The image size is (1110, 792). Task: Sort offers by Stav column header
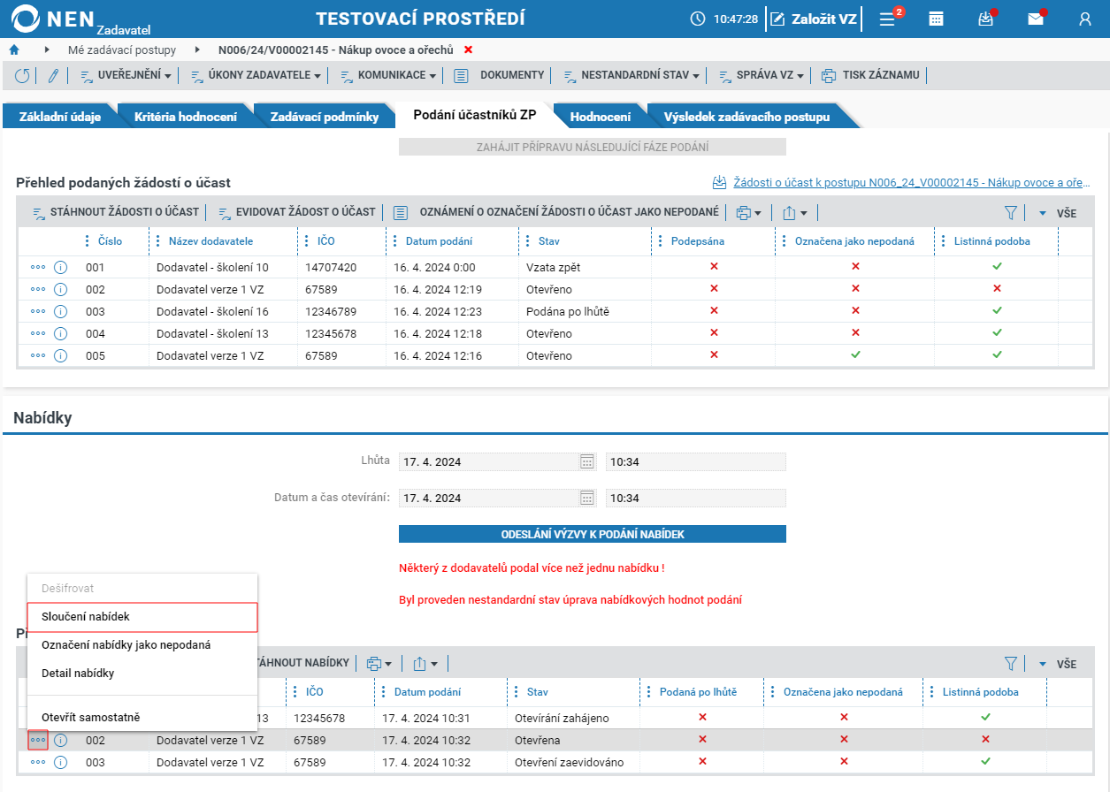point(537,692)
